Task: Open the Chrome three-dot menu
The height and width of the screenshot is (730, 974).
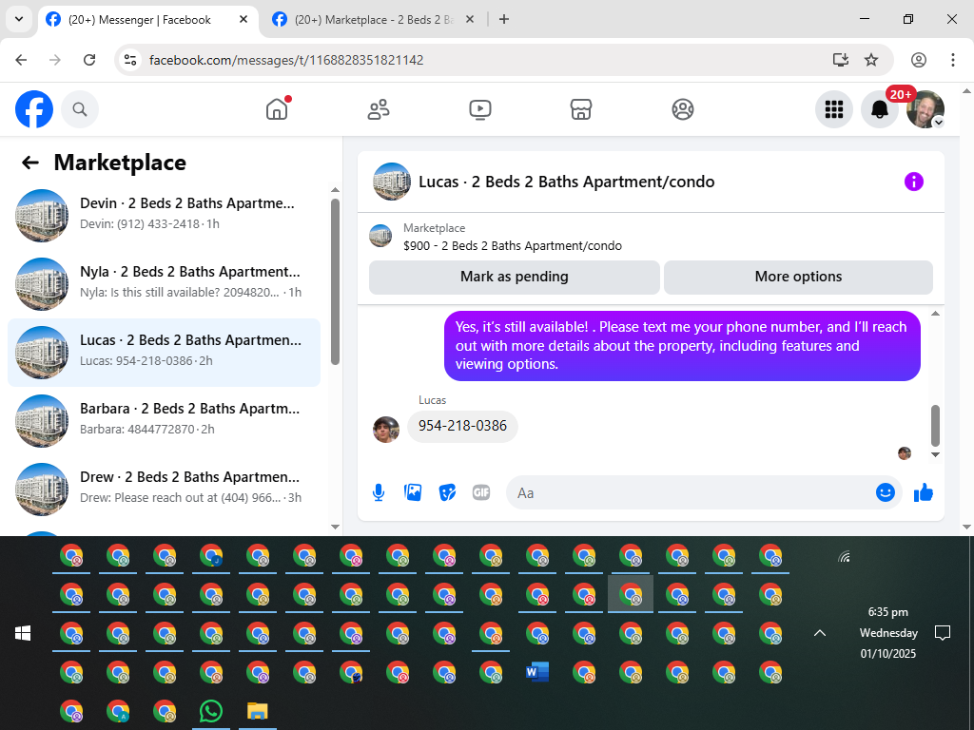Action: coord(953,60)
